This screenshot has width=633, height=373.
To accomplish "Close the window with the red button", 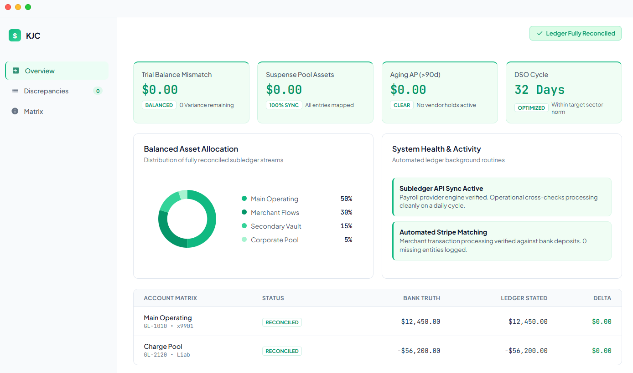I will tap(8, 7).
